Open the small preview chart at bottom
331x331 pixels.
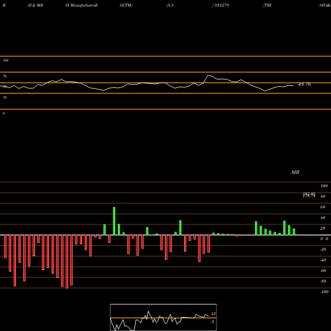tap(164, 317)
